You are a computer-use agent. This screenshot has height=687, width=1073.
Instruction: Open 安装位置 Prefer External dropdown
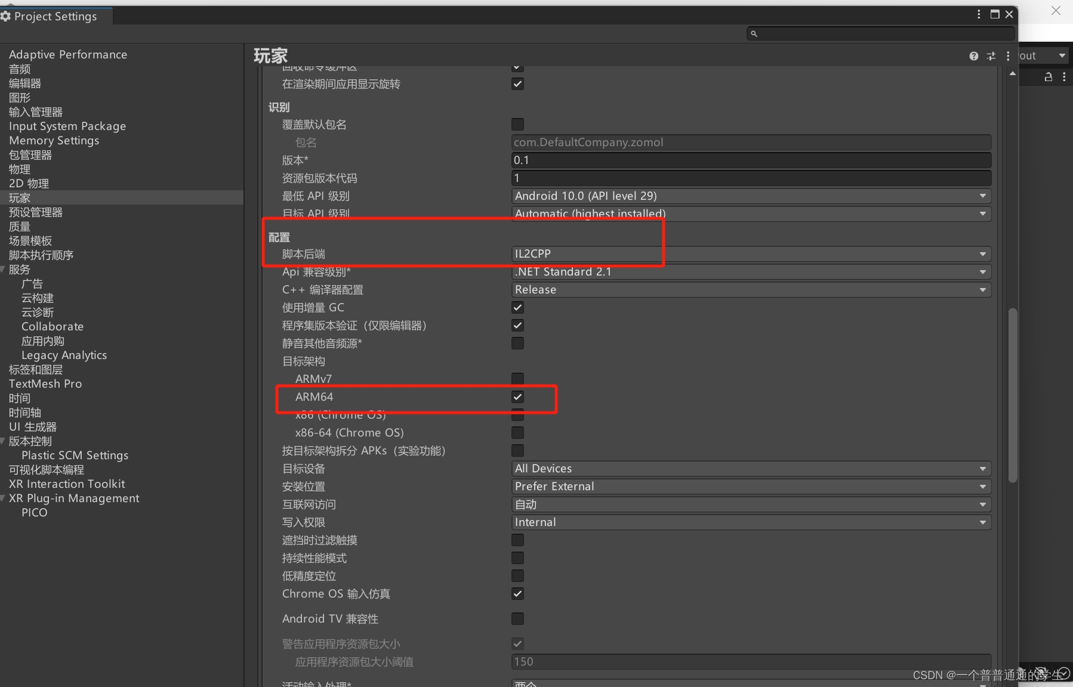751,487
